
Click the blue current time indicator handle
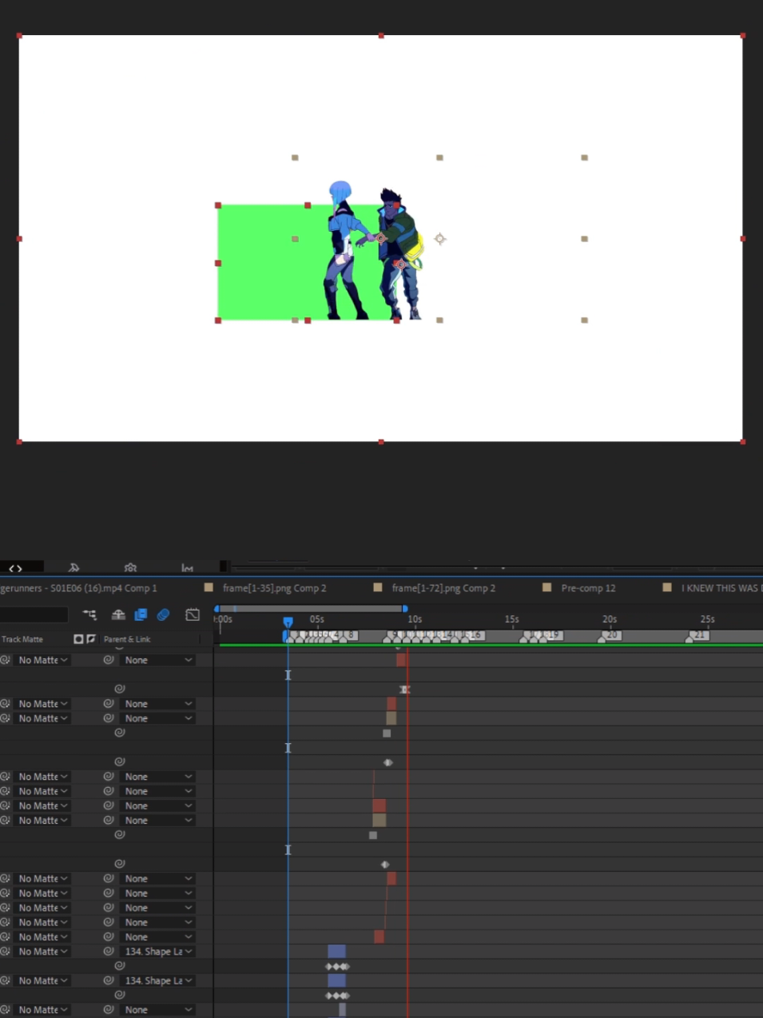click(288, 622)
